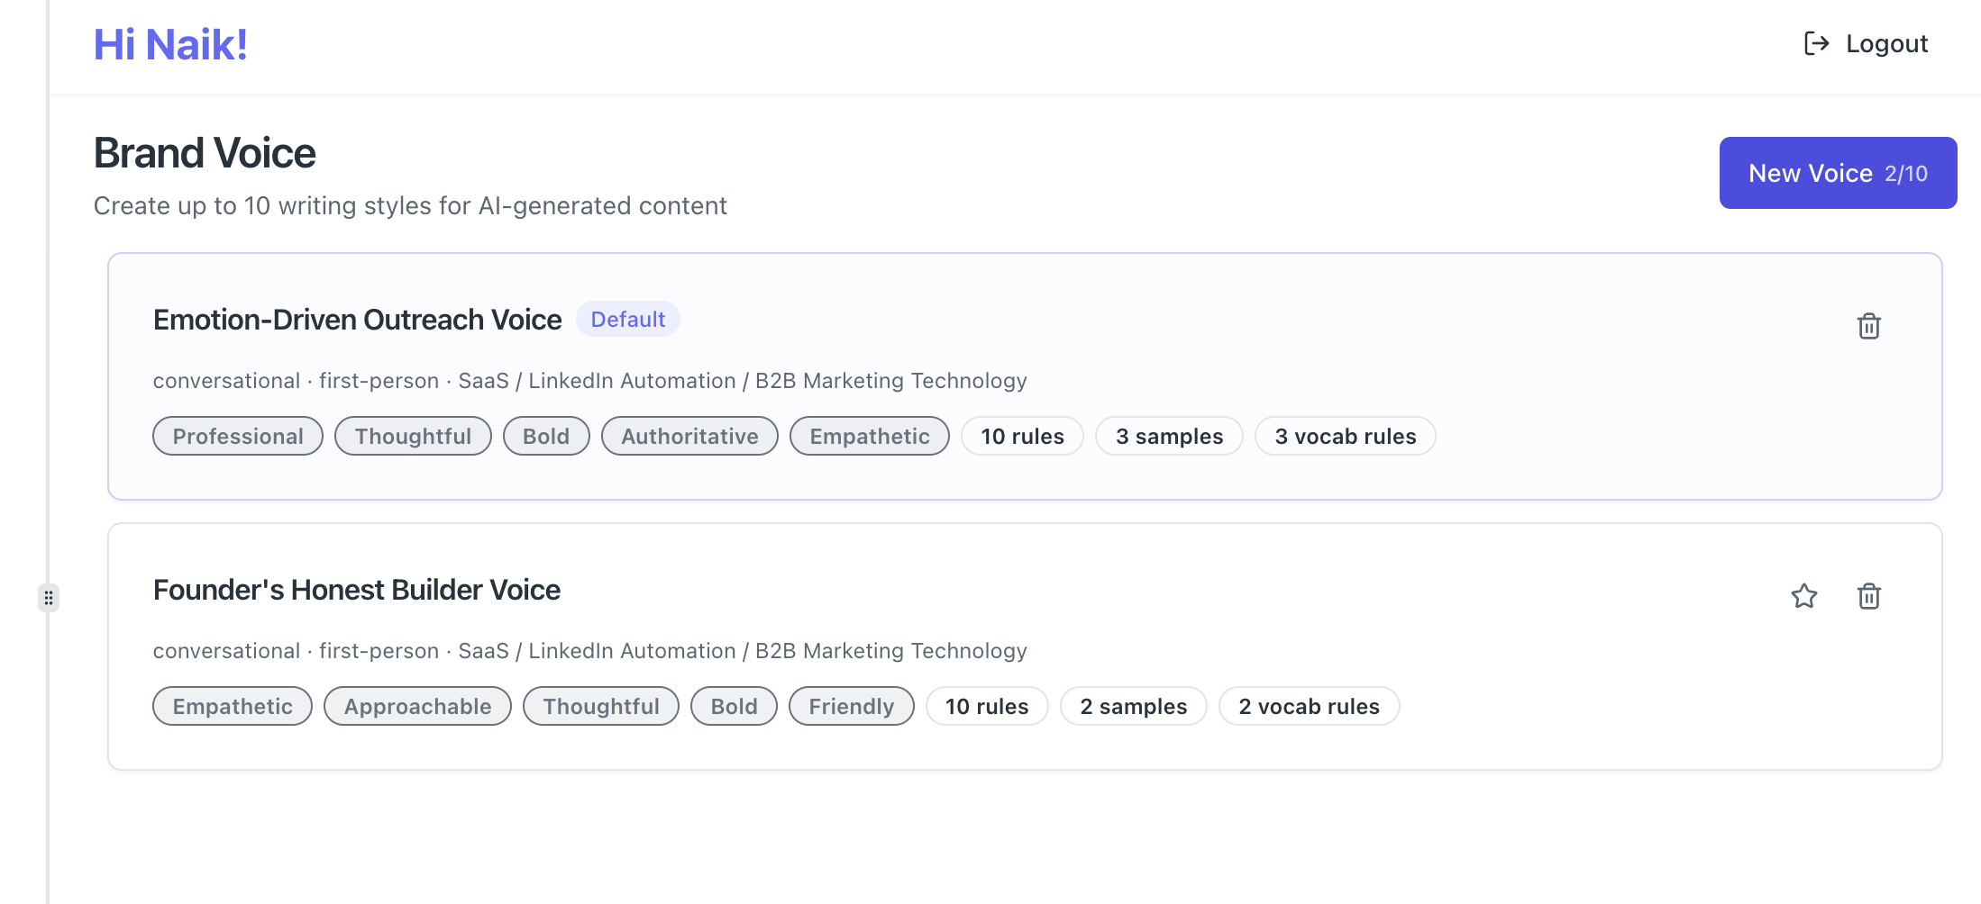Click 10 rules chip in Emotion-Driven Outreach card
Image resolution: width=1981 pixels, height=904 pixels.
[1022, 436]
